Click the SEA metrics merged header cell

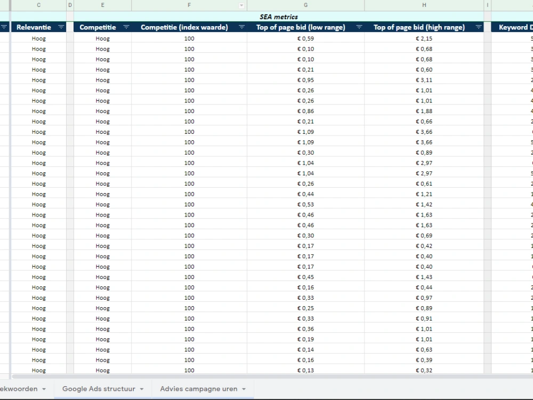[x=279, y=17]
